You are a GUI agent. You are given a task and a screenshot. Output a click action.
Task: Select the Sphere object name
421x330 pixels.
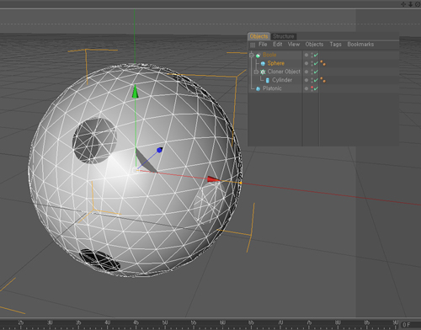point(276,63)
